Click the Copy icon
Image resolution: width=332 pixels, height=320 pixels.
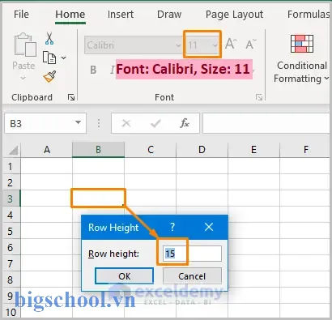coord(49,58)
